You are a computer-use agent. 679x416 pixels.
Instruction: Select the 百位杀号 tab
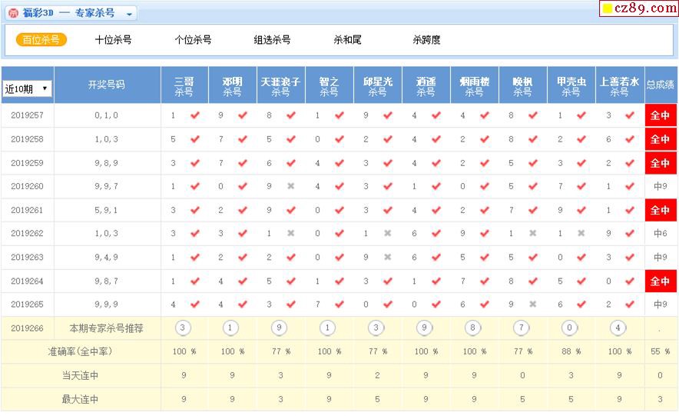(41, 40)
